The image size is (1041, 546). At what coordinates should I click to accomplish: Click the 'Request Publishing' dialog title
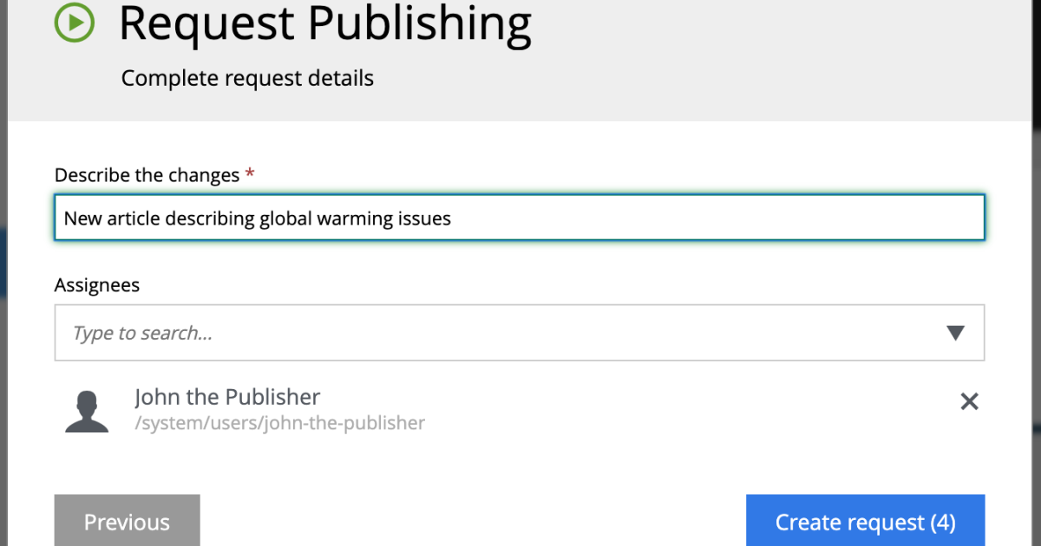(x=324, y=23)
